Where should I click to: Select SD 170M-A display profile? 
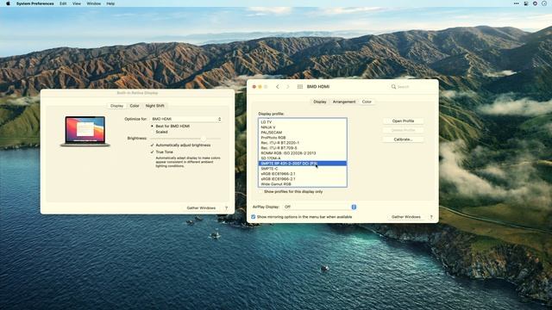[x=303, y=158]
